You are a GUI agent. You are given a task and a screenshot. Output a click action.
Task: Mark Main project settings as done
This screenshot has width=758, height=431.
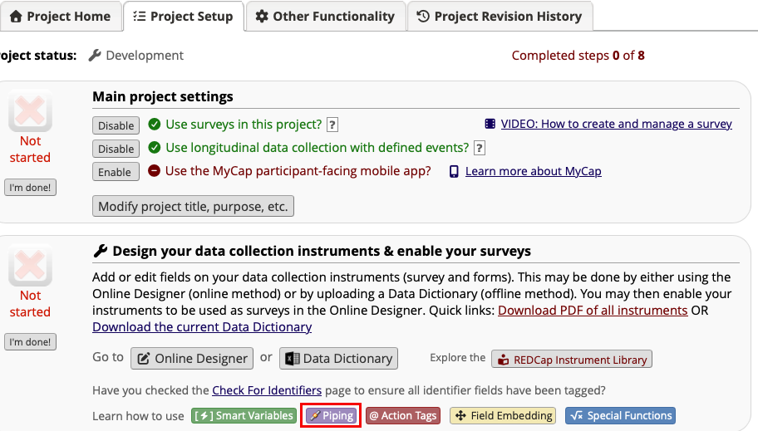(x=30, y=188)
